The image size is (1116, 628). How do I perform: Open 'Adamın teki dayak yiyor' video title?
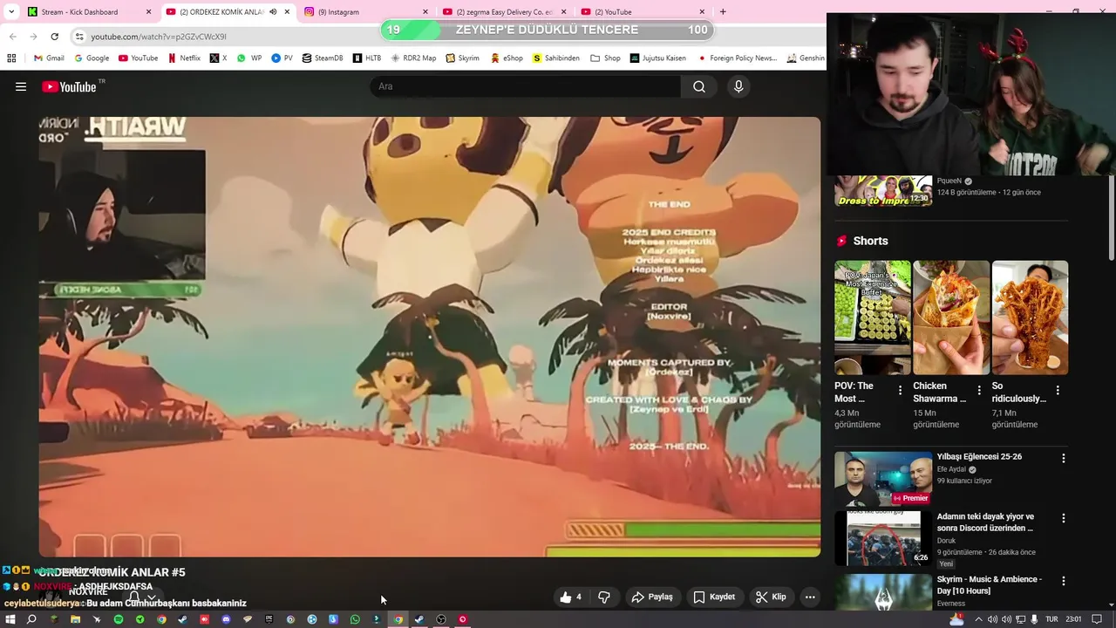[985, 522]
